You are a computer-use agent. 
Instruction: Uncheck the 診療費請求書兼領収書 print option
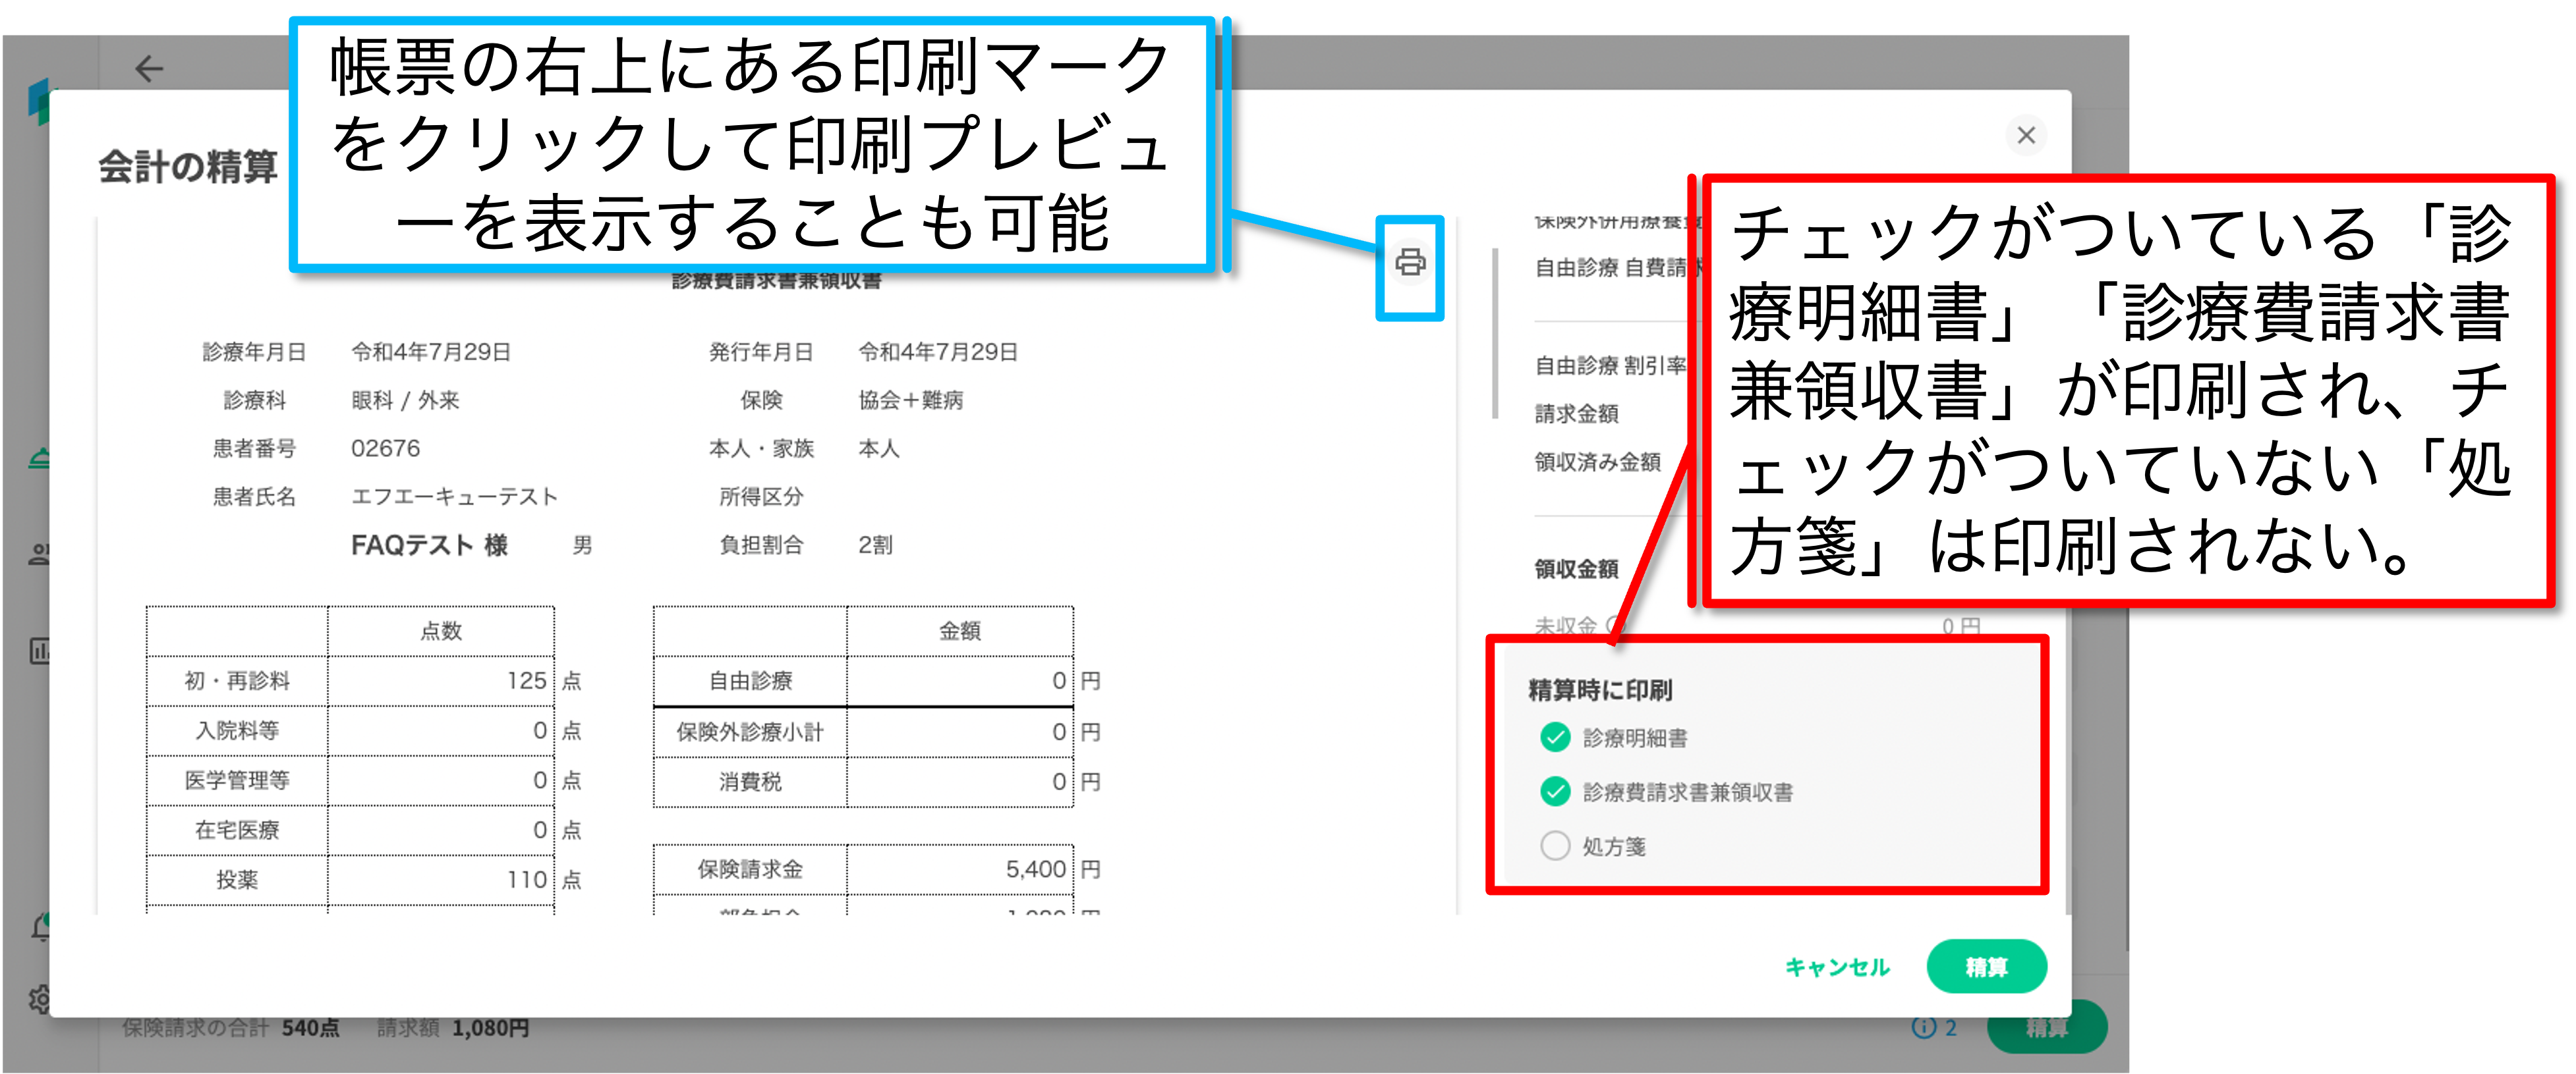[x=1555, y=792]
